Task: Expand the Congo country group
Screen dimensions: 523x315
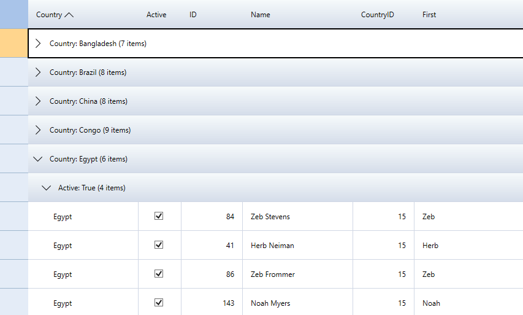Action: pyautogui.click(x=38, y=130)
